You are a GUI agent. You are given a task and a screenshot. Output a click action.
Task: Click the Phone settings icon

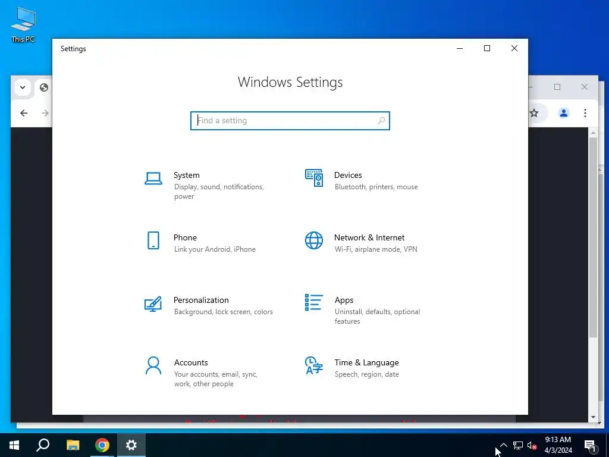[x=153, y=240]
